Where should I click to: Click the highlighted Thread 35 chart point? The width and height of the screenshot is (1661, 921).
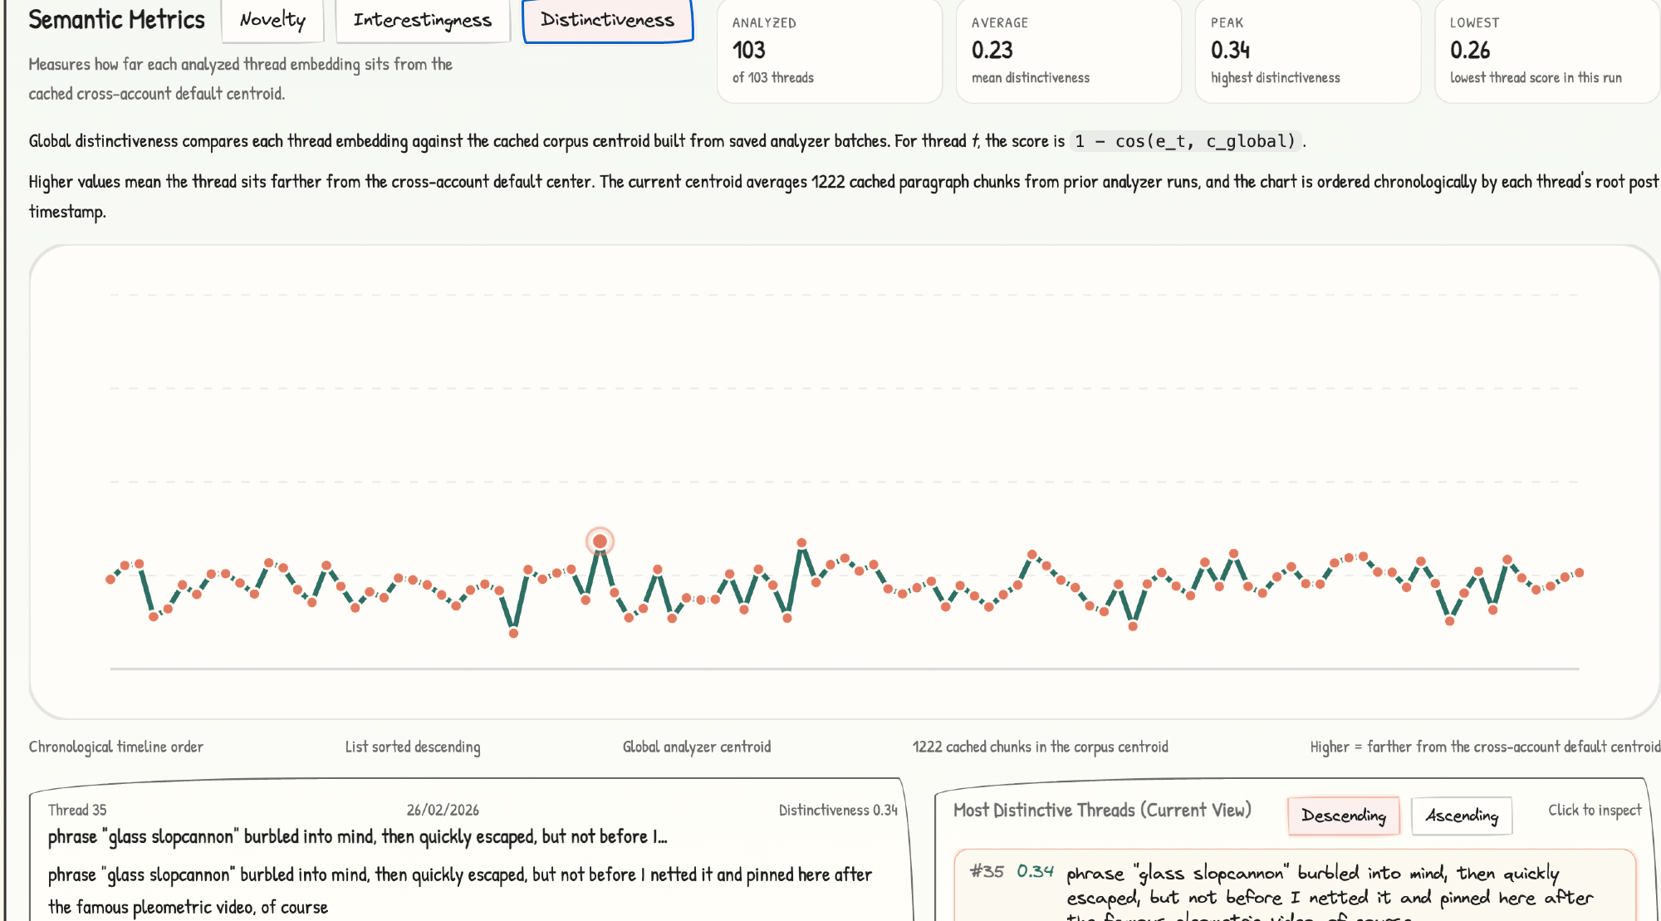pyautogui.click(x=600, y=541)
